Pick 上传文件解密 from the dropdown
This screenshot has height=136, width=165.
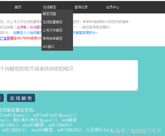(52, 30)
